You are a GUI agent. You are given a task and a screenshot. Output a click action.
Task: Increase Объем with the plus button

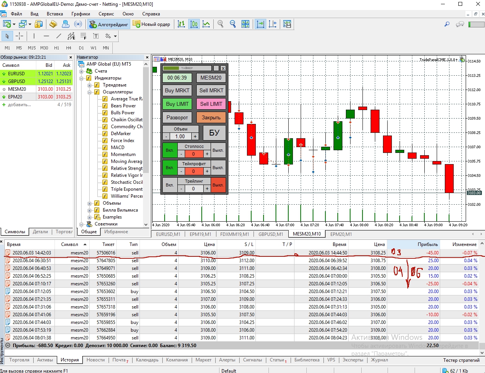point(195,136)
